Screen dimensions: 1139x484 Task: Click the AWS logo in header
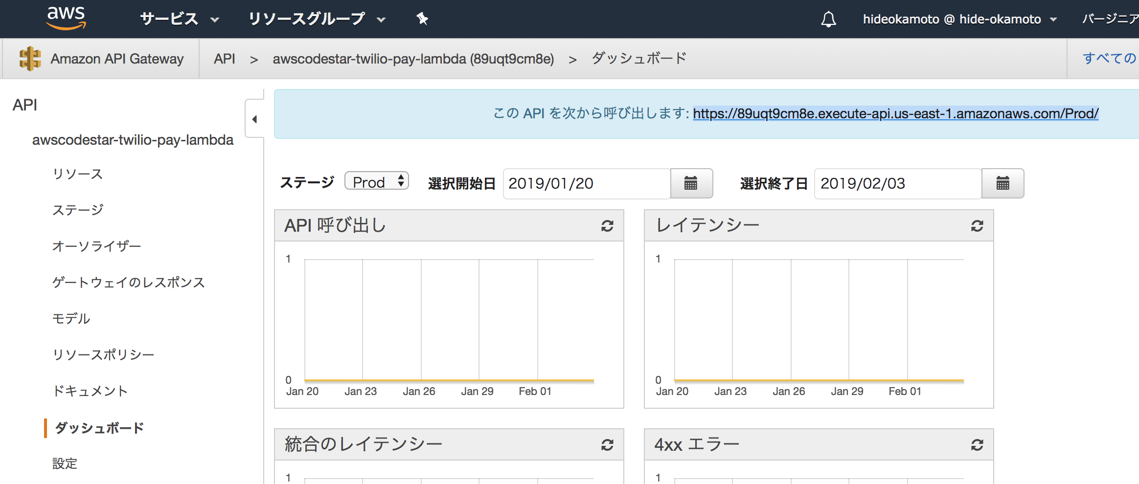[x=66, y=18]
